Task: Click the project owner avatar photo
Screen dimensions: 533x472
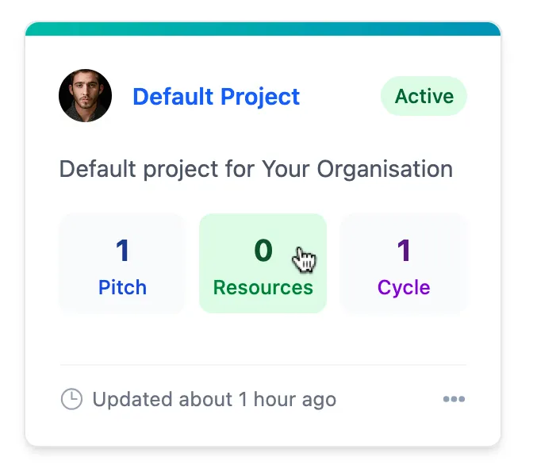Action: [85, 95]
